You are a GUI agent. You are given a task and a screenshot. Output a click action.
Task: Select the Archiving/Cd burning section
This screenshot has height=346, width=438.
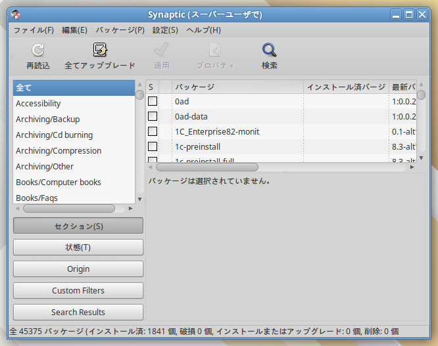[x=74, y=135]
